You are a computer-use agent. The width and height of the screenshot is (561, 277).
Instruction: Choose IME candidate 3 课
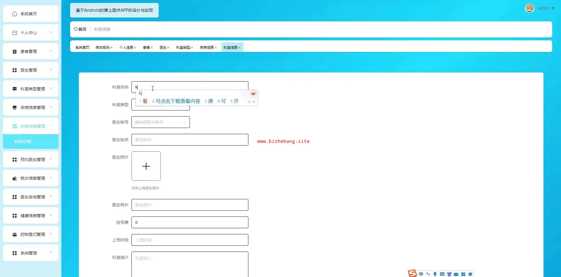coord(209,101)
